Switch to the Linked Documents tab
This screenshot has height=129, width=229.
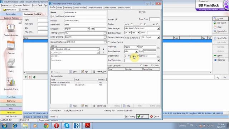click(95, 8)
